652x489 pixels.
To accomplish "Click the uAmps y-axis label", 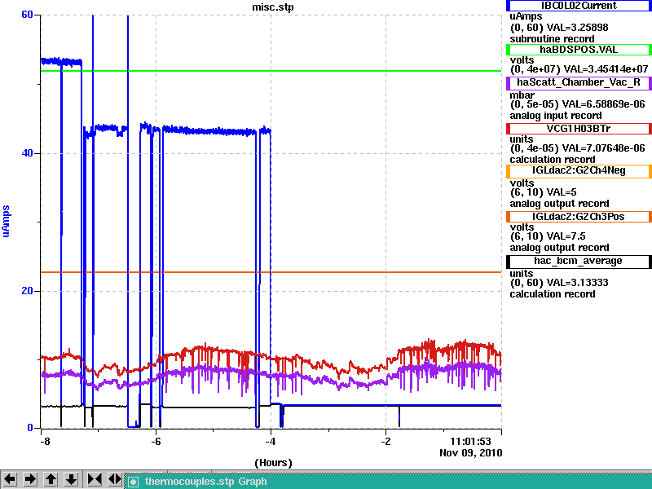I will tap(6, 221).
